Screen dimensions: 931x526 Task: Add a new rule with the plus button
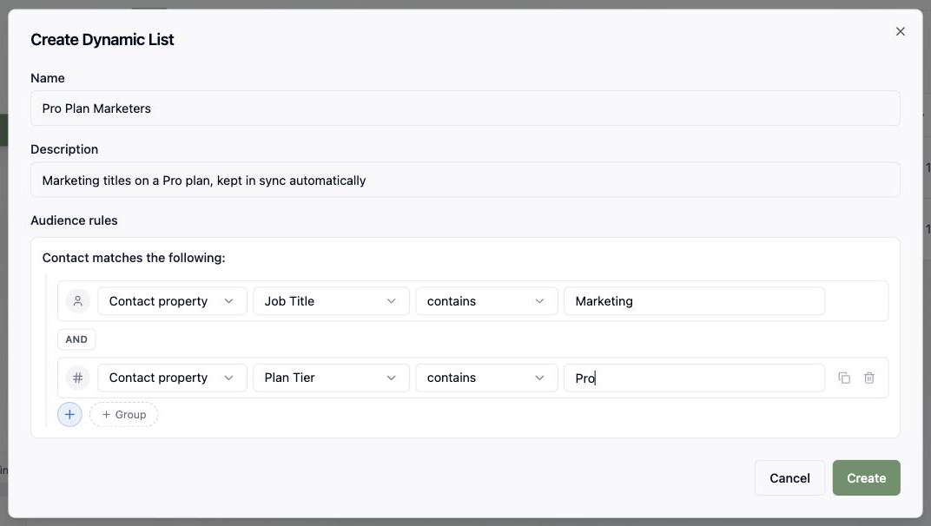[69, 414]
